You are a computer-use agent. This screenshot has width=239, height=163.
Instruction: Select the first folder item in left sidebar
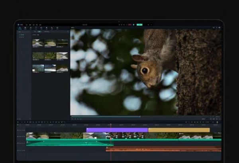pyautogui.click(x=22, y=35)
